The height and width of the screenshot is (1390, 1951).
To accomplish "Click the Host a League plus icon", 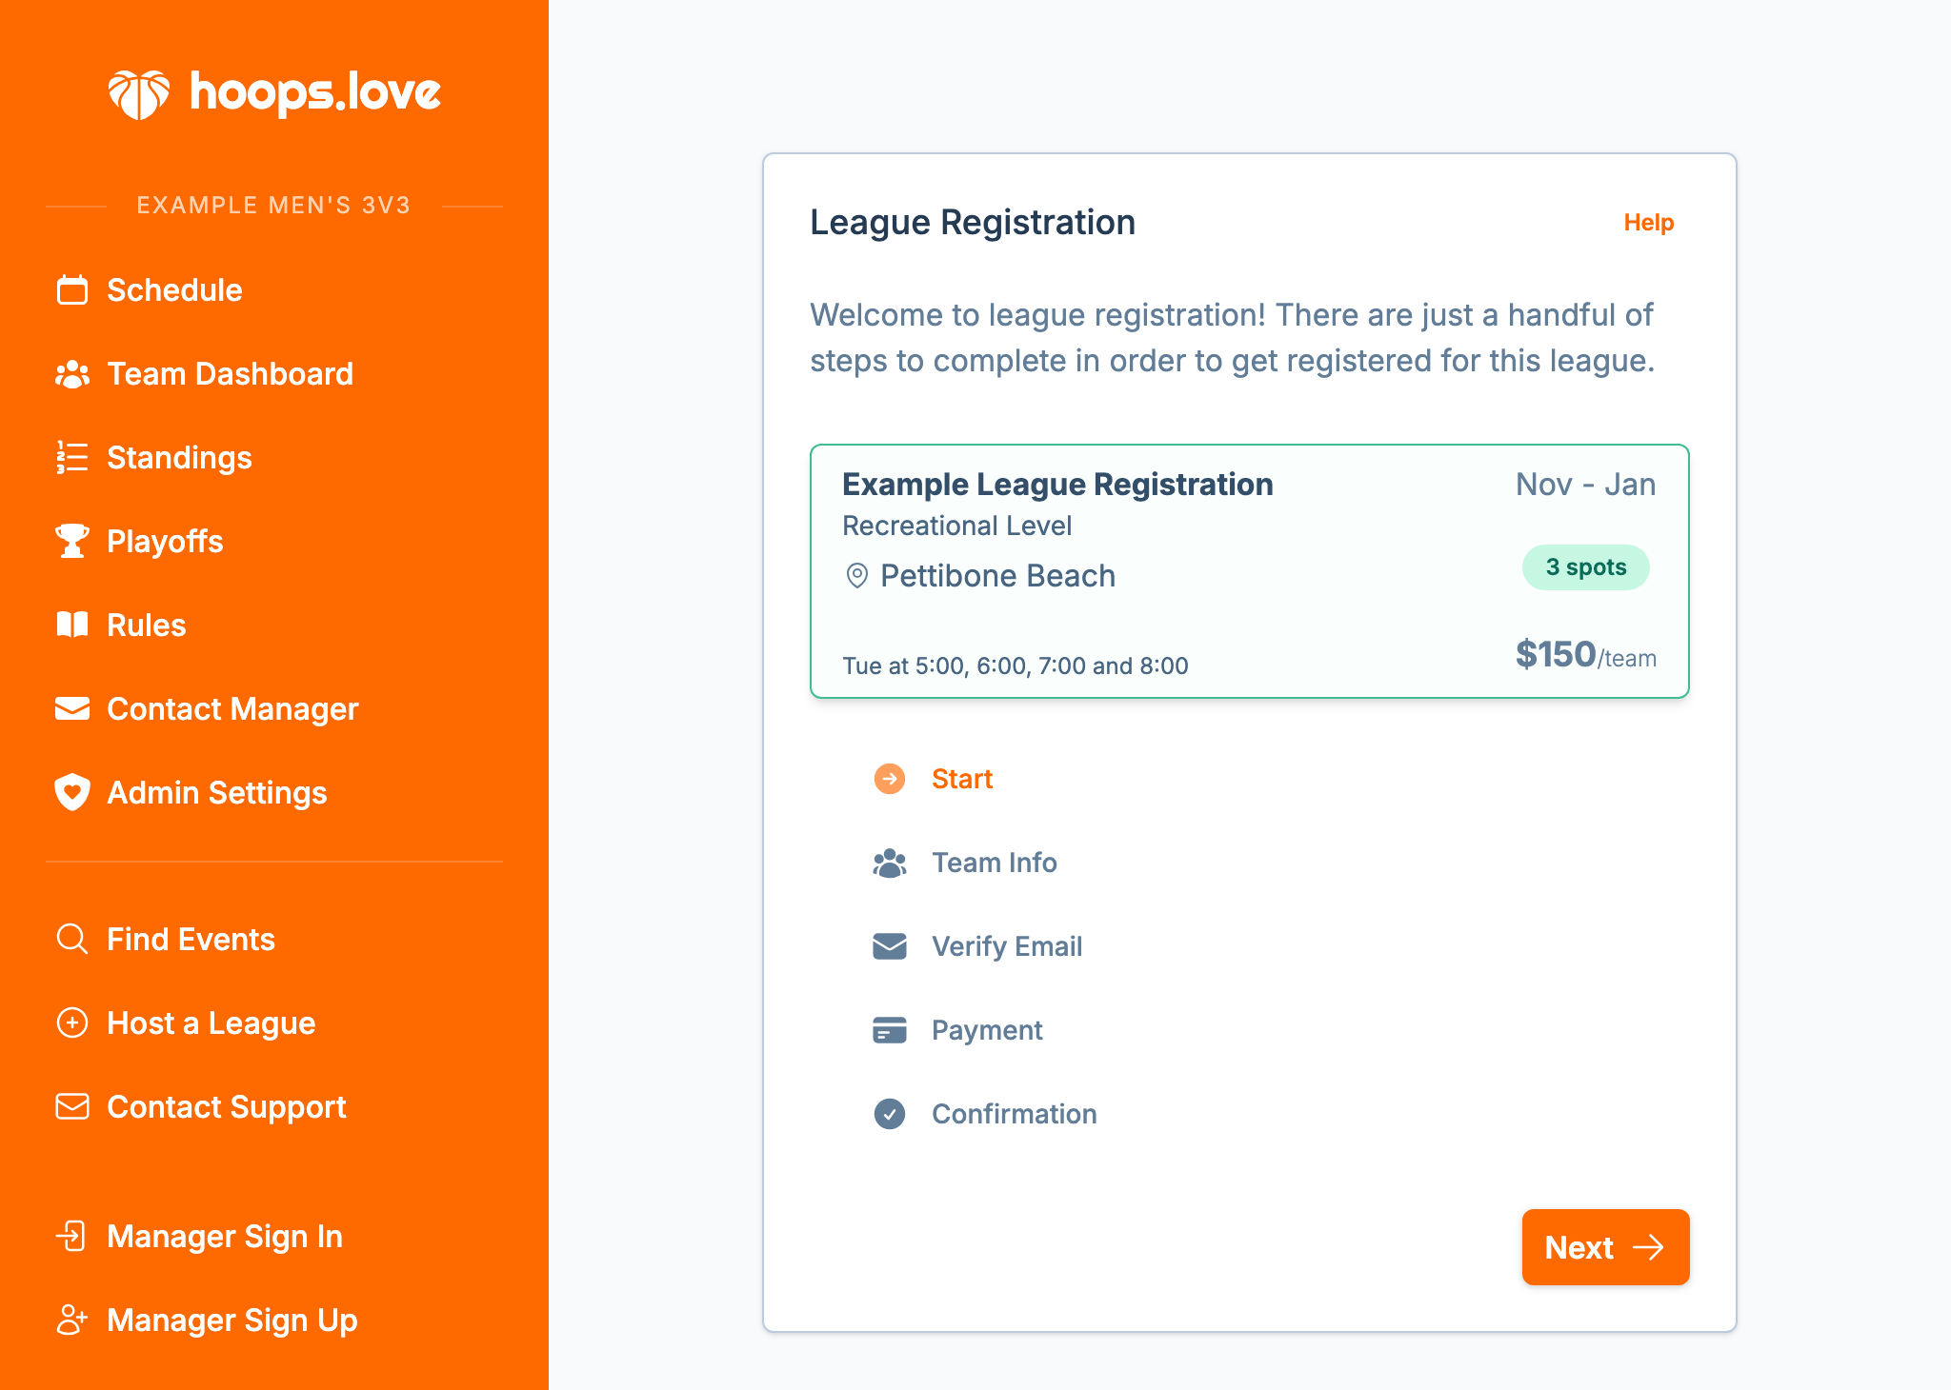I will (71, 1023).
